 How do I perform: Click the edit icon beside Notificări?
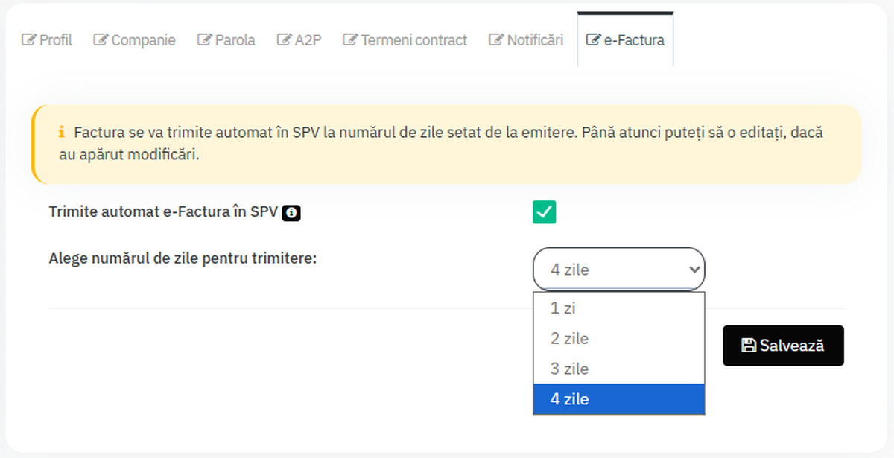[496, 40]
